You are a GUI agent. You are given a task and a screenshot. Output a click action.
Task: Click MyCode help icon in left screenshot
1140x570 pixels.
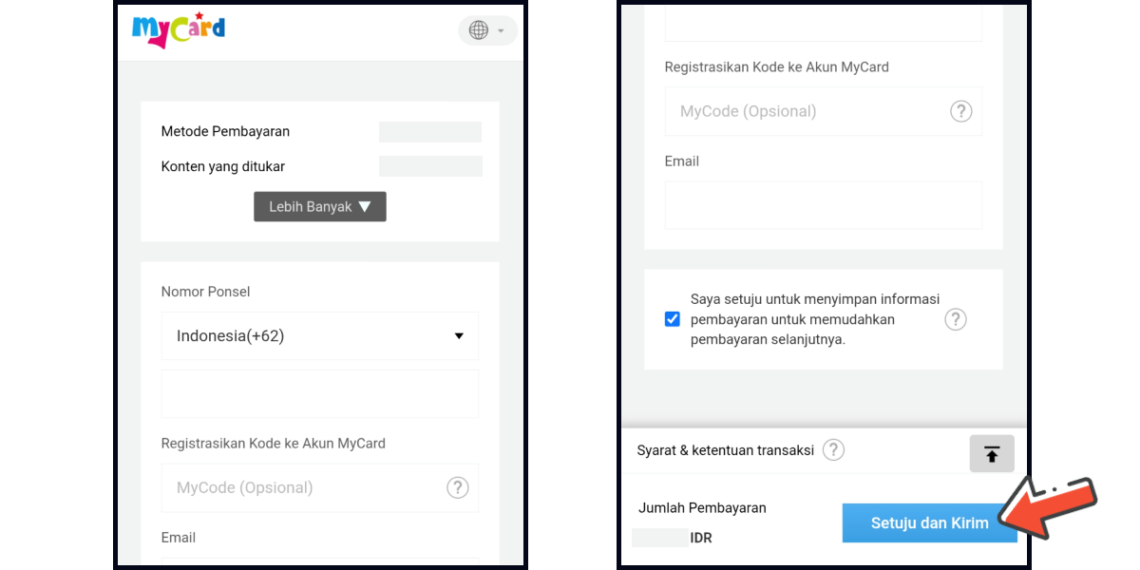coord(457,487)
